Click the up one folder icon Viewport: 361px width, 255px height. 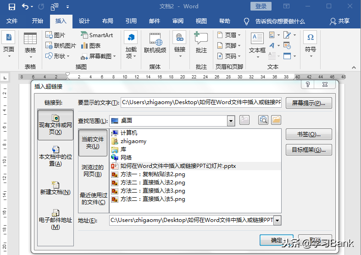pos(244,120)
